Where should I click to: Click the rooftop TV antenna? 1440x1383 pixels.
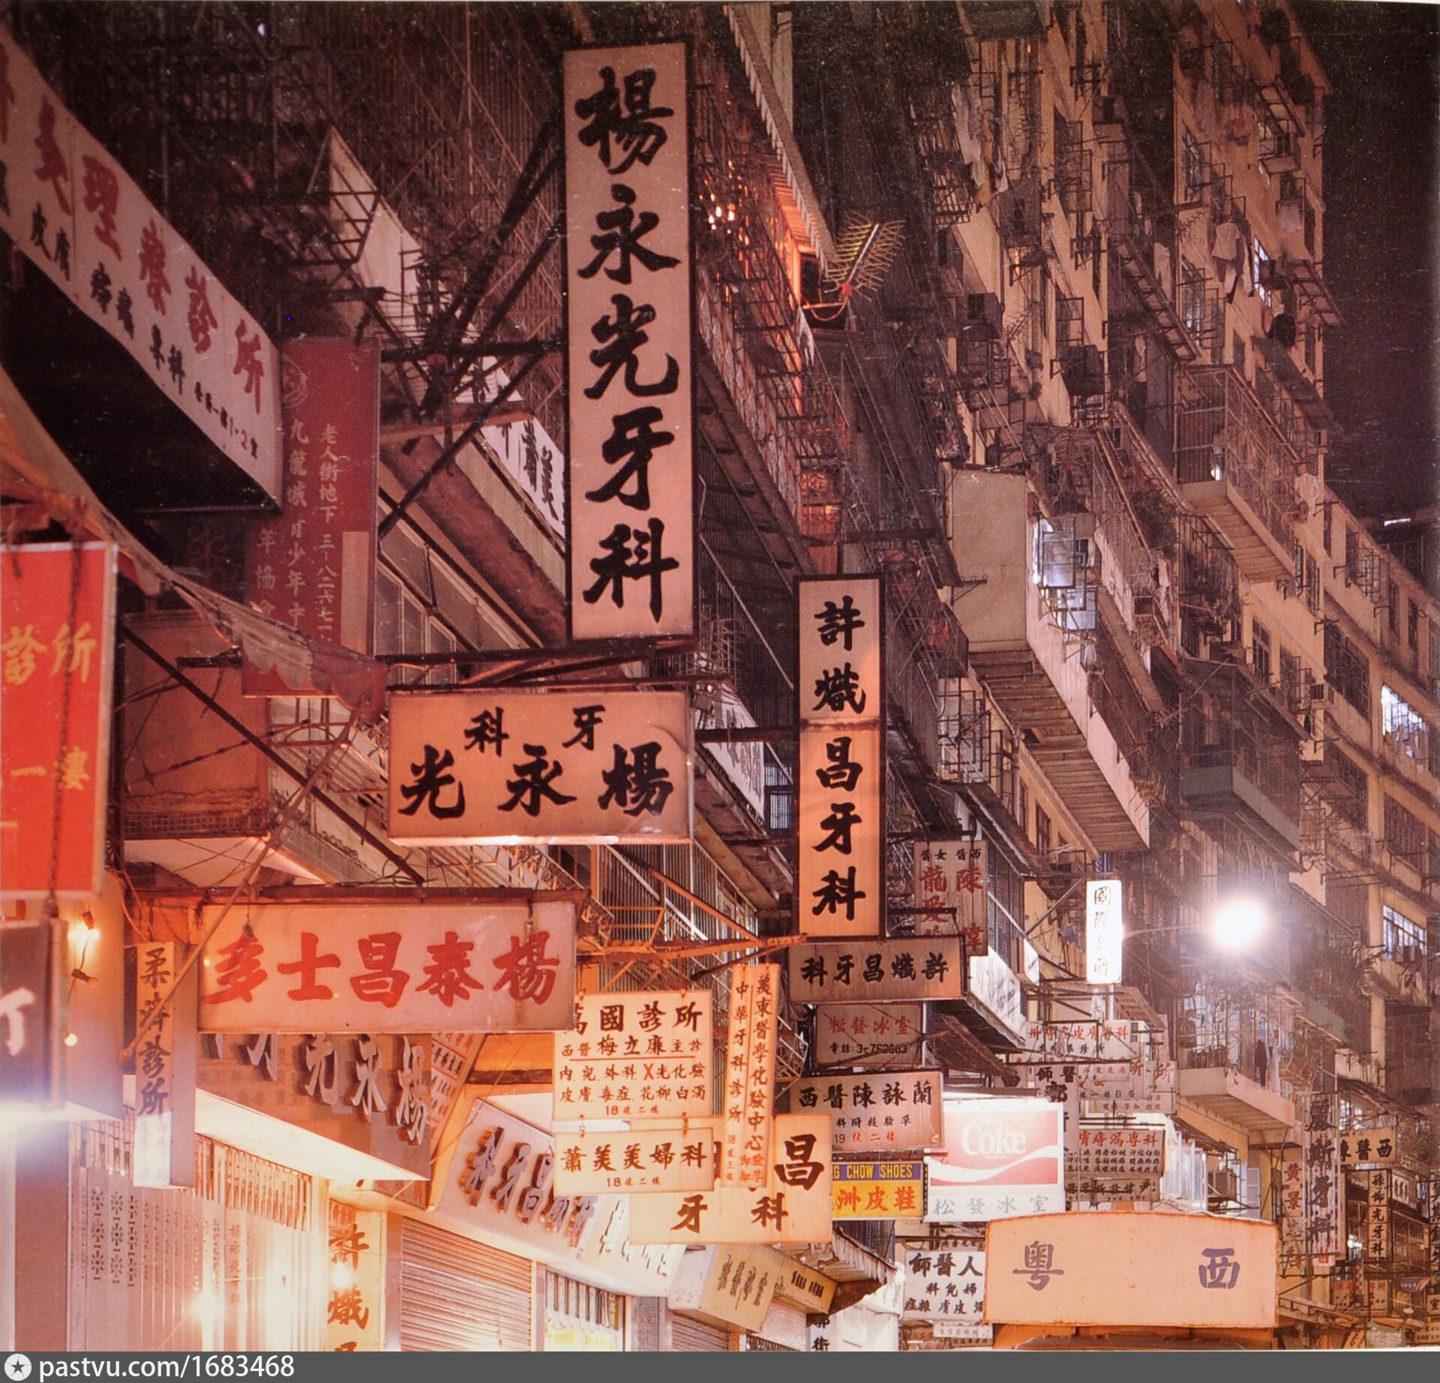tap(862, 255)
